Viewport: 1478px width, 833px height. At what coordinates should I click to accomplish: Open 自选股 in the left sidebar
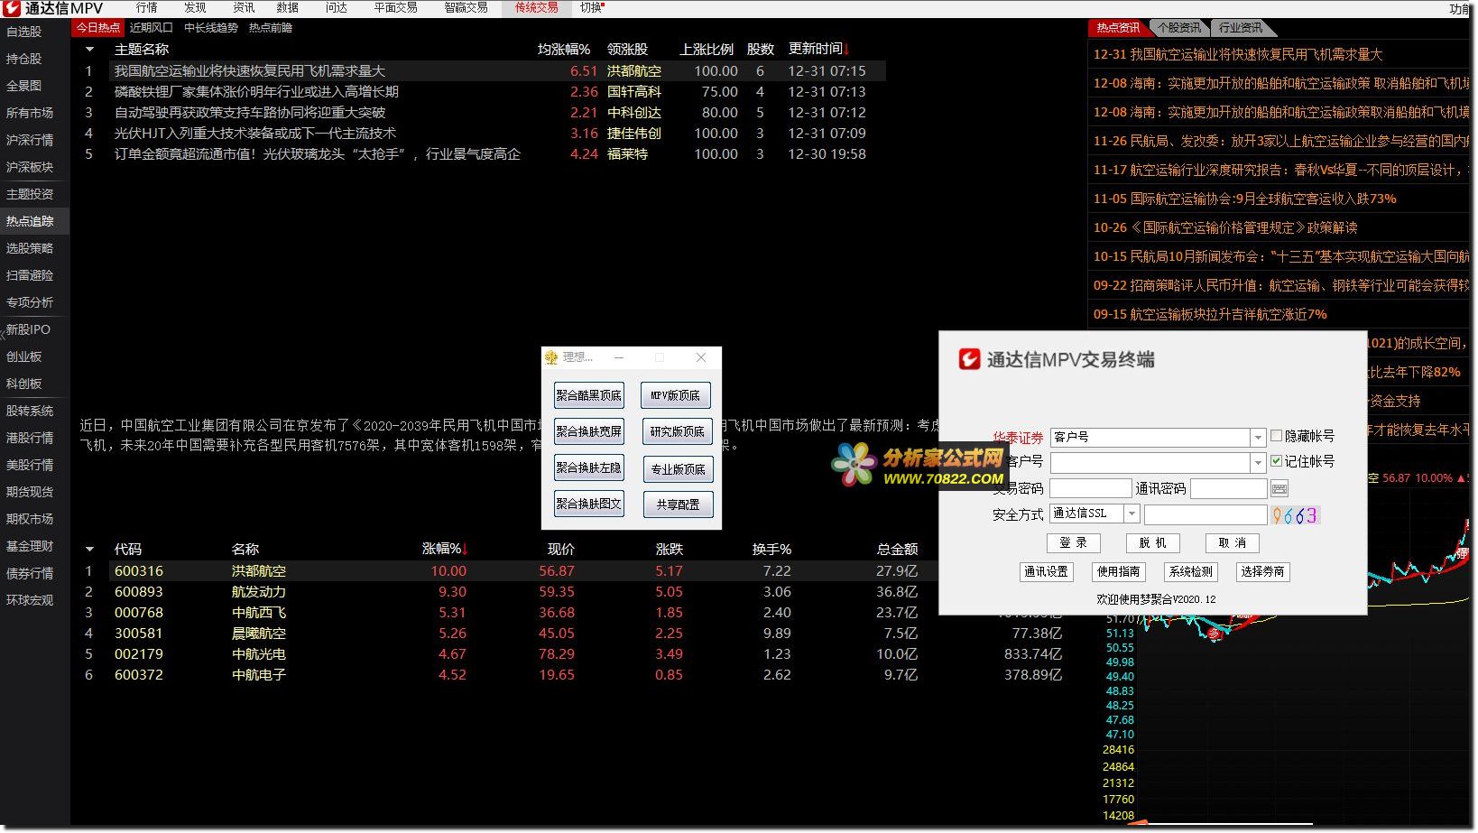(24, 32)
